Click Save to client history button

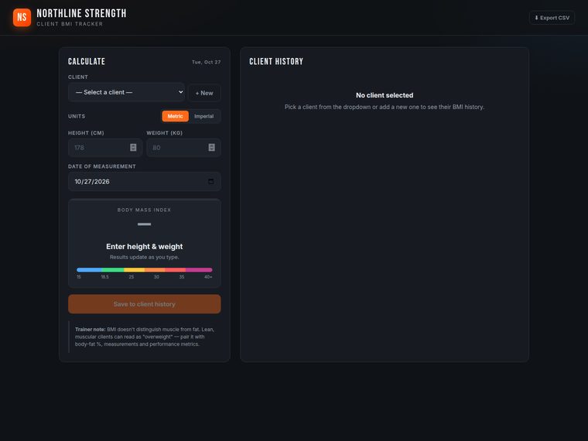[145, 304]
